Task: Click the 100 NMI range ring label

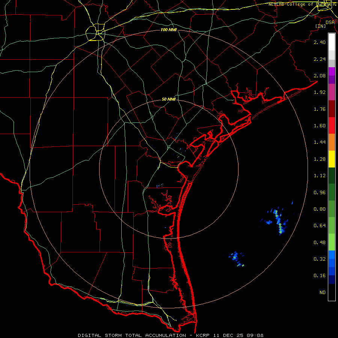Action: [x=169, y=30]
